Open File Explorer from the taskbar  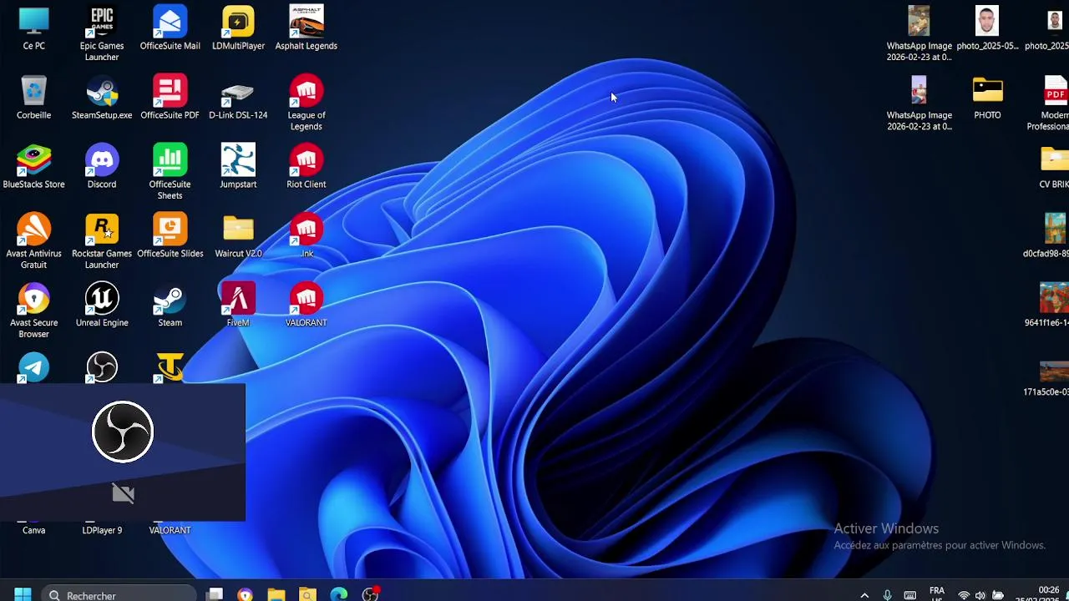click(x=276, y=594)
